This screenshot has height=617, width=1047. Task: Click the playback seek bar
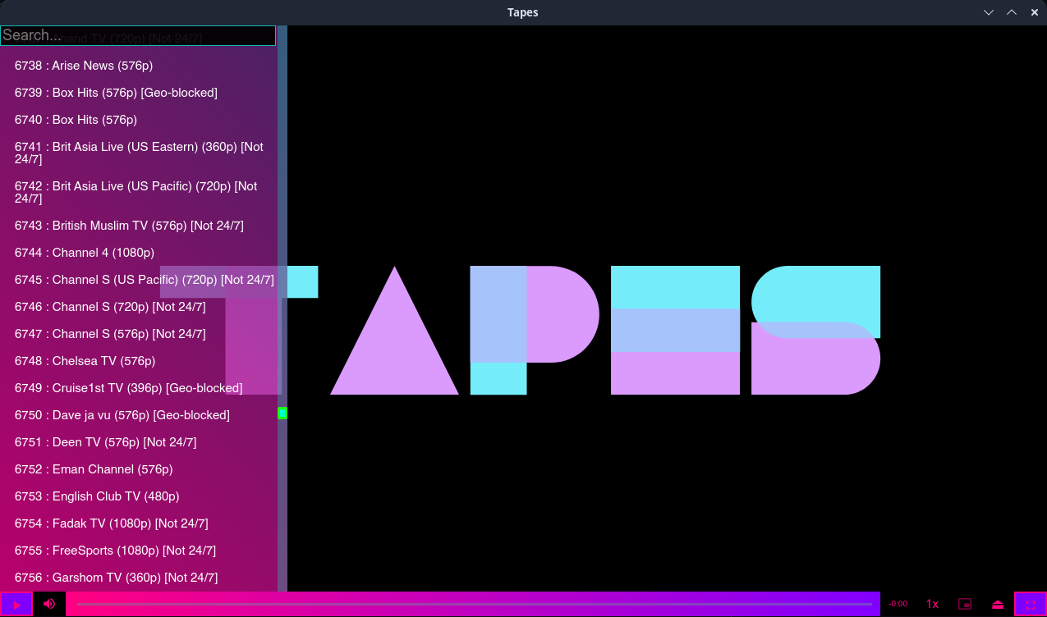pos(474,604)
